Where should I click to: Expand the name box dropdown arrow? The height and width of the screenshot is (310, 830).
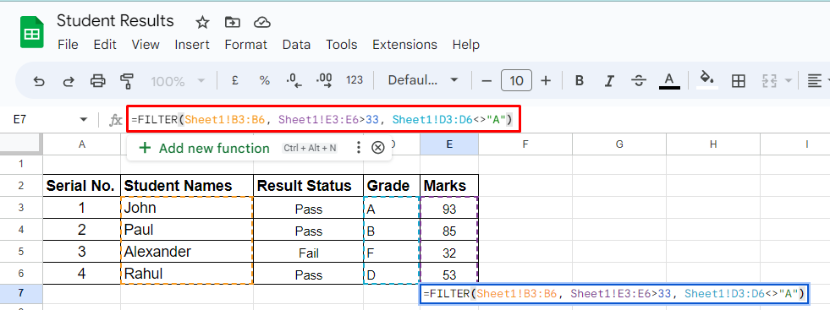pos(84,121)
